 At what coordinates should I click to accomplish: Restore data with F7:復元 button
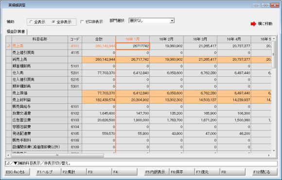click(x=207, y=172)
